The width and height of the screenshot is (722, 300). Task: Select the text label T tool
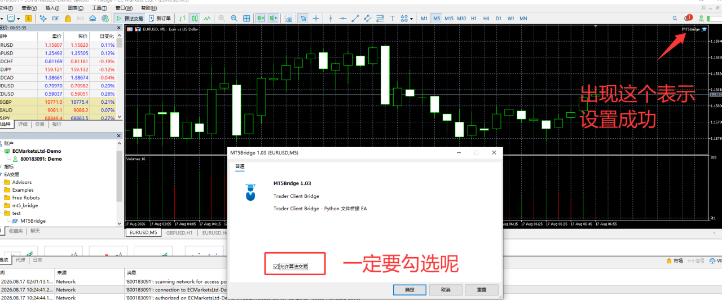[x=393, y=19]
